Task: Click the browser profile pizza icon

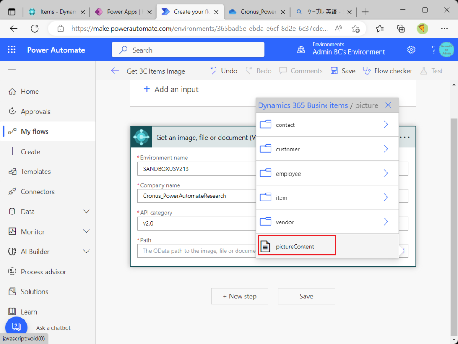Action: point(422,29)
